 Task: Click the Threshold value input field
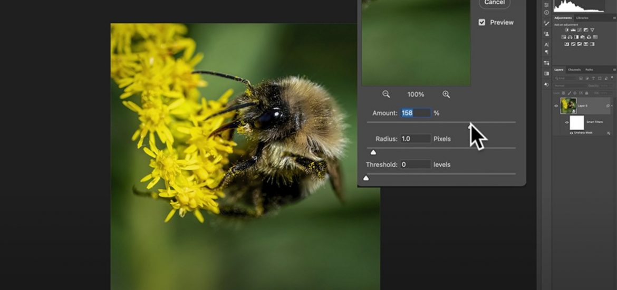click(x=415, y=165)
